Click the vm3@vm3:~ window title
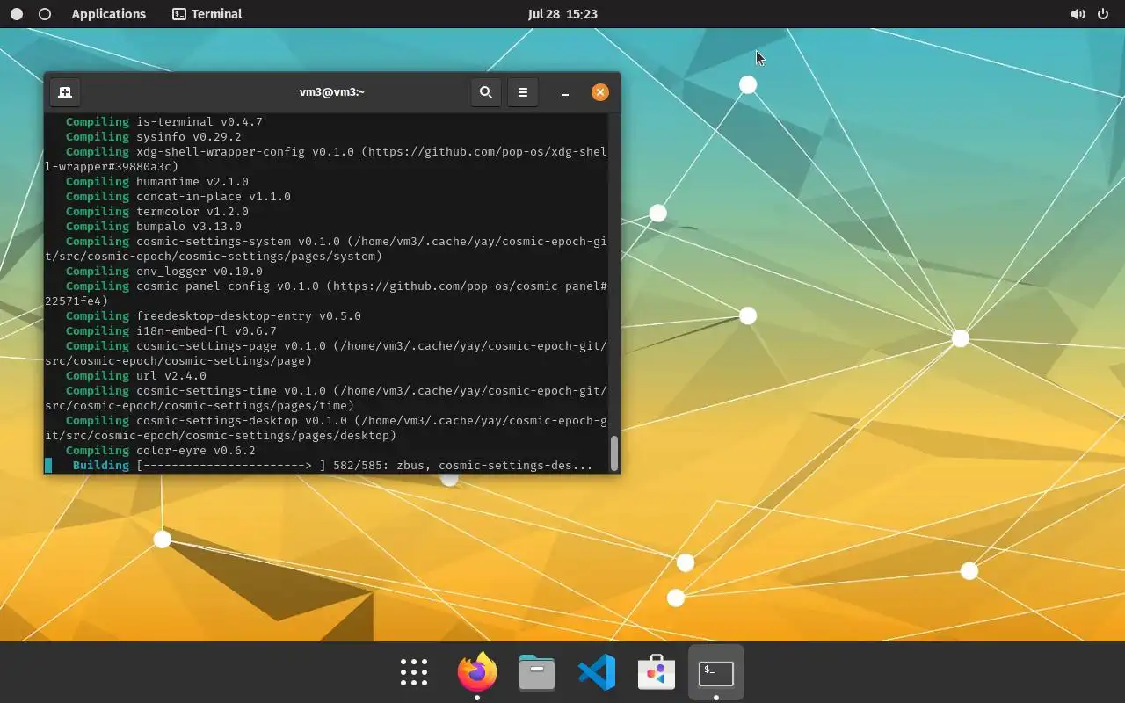 [331, 92]
